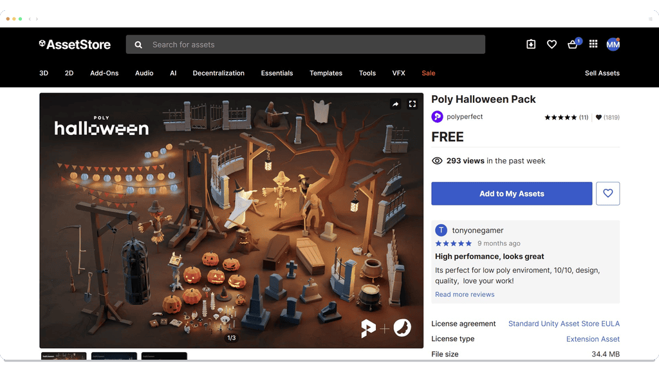Click the 1/3 image counter
This screenshot has width=659, height=370.
pos(232,338)
